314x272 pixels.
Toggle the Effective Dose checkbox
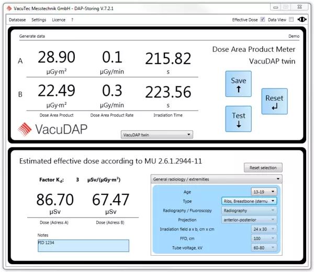click(262, 19)
